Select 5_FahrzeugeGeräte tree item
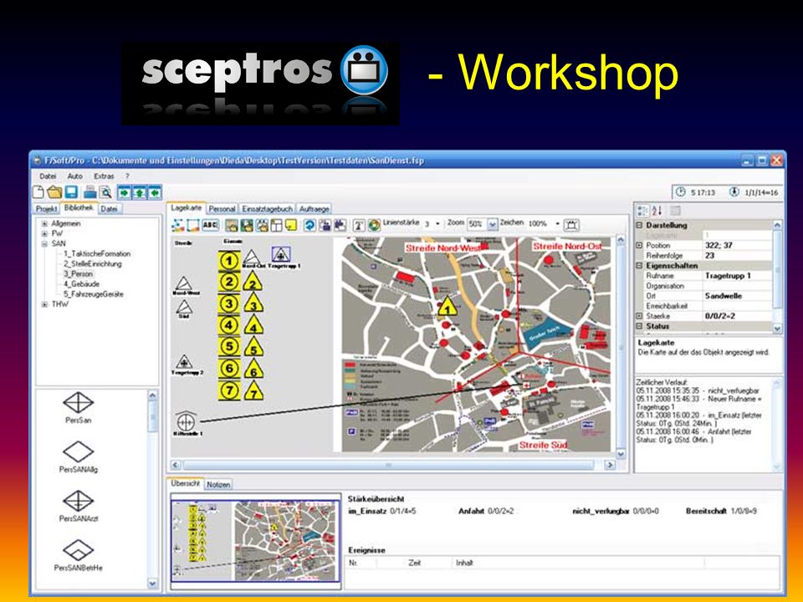The width and height of the screenshot is (803, 602). (93, 294)
